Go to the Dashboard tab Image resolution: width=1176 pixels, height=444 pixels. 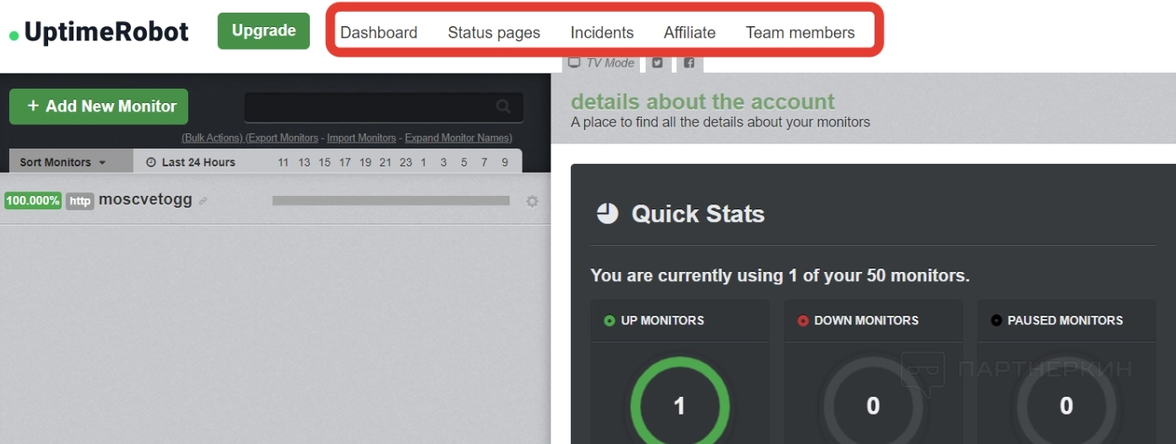coord(378,33)
